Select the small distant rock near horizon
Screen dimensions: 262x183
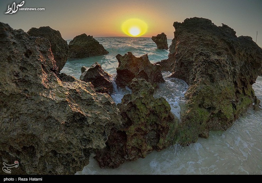point(161,41)
